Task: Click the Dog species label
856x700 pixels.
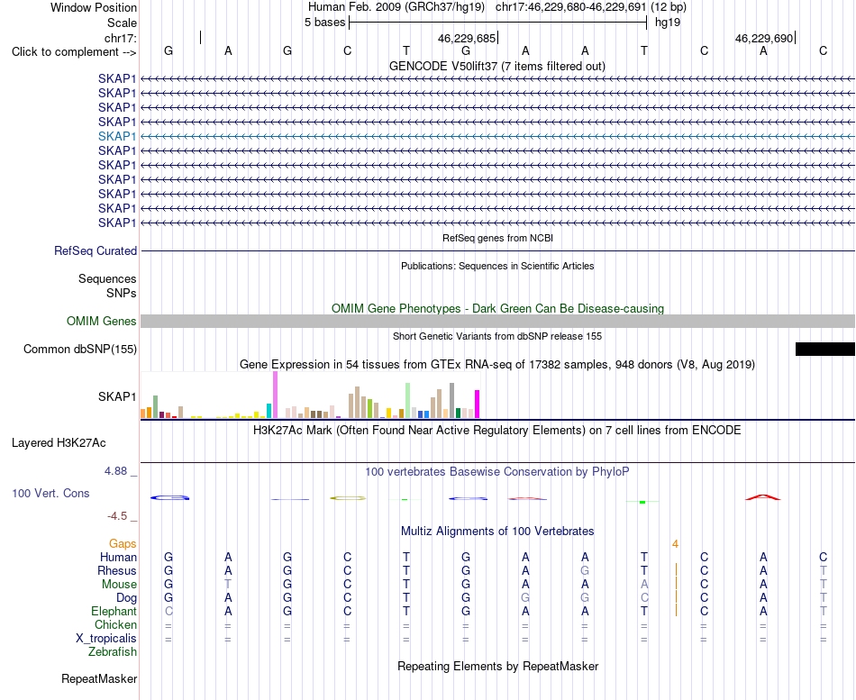Action: point(126,598)
